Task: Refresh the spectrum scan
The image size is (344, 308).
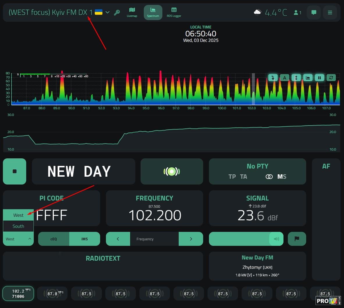Action: click(331, 78)
